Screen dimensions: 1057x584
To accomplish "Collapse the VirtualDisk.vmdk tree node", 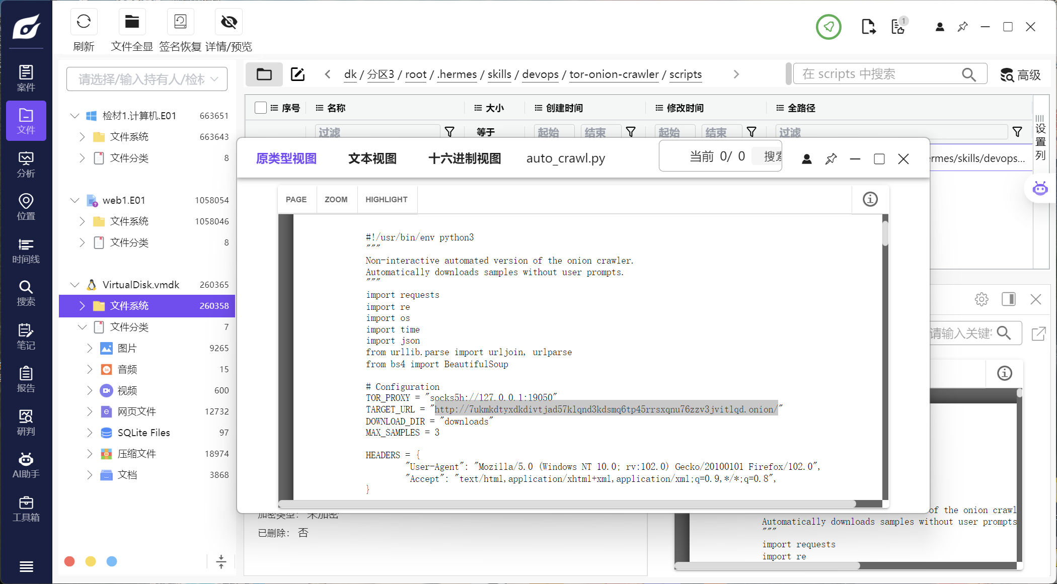I will pyautogui.click(x=74, y=285).
